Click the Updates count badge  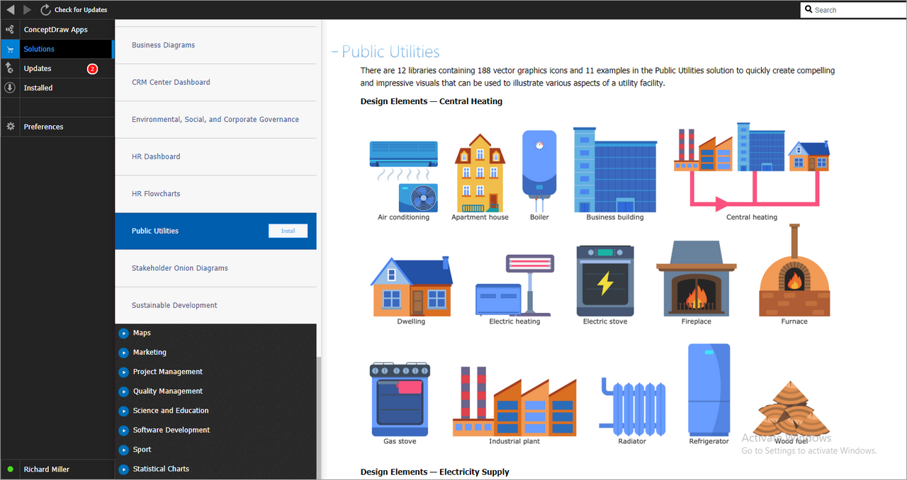click(92, 69)
